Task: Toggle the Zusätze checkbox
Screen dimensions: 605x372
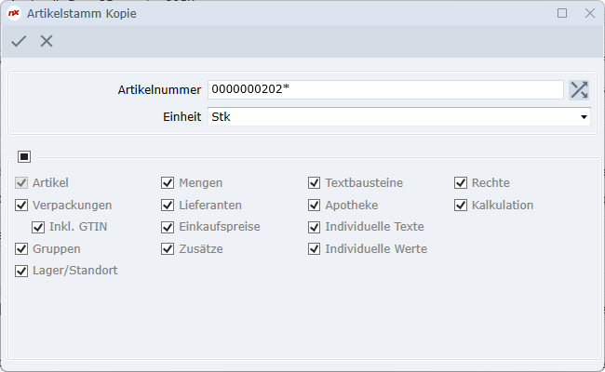Action: tap(168, 249)
